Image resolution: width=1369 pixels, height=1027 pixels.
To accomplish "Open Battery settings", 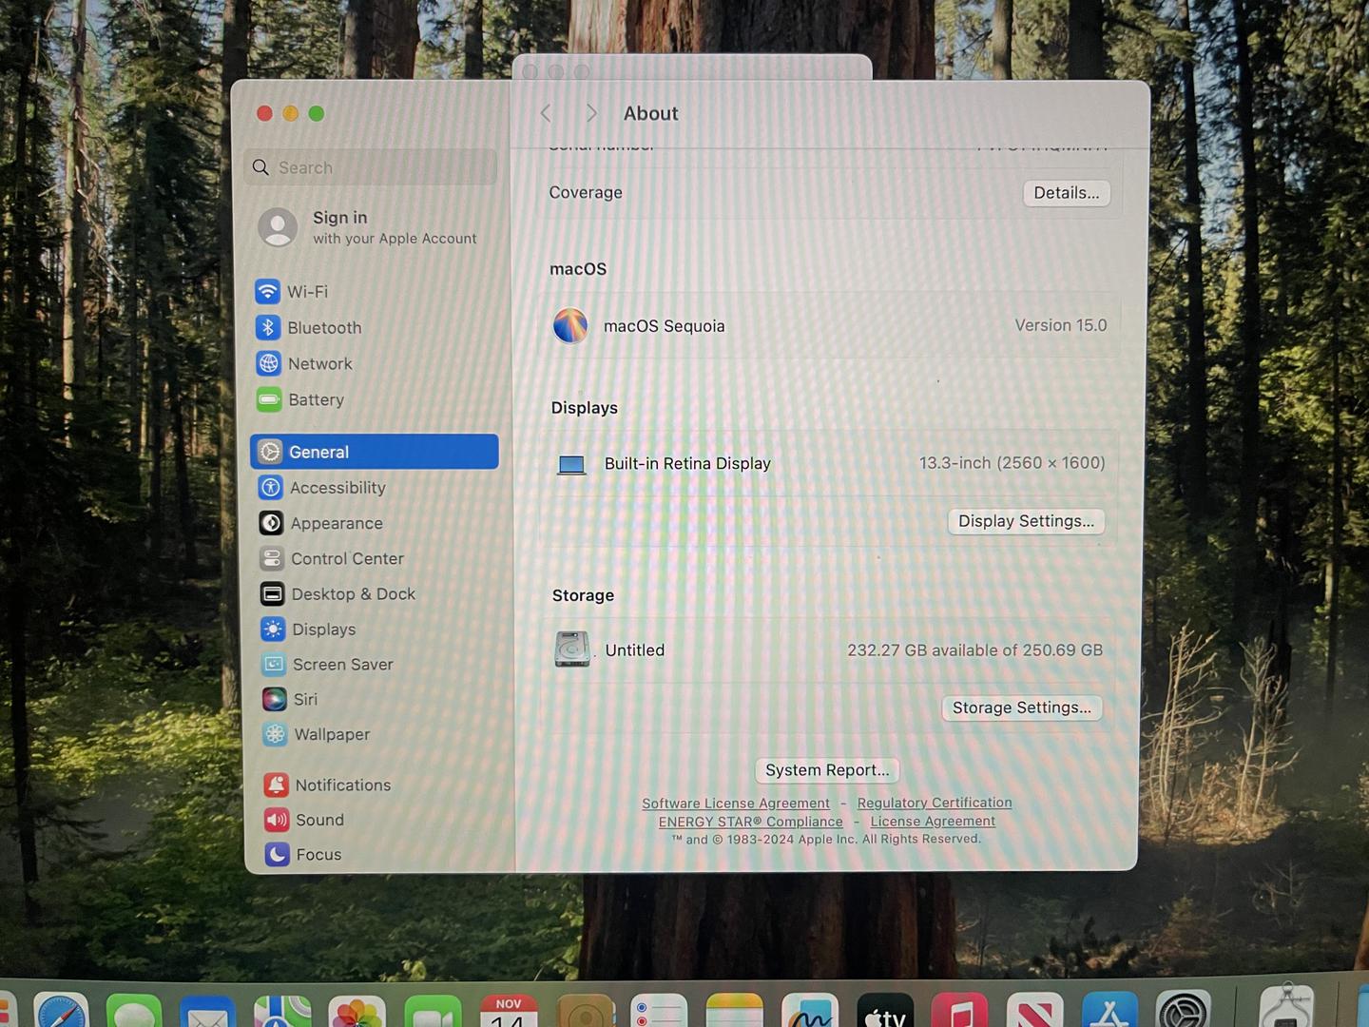I will coord(299,400).
